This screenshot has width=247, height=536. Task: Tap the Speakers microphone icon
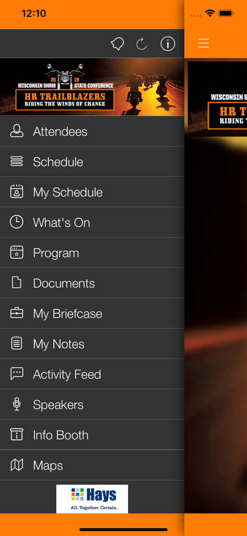pos(17,405)
